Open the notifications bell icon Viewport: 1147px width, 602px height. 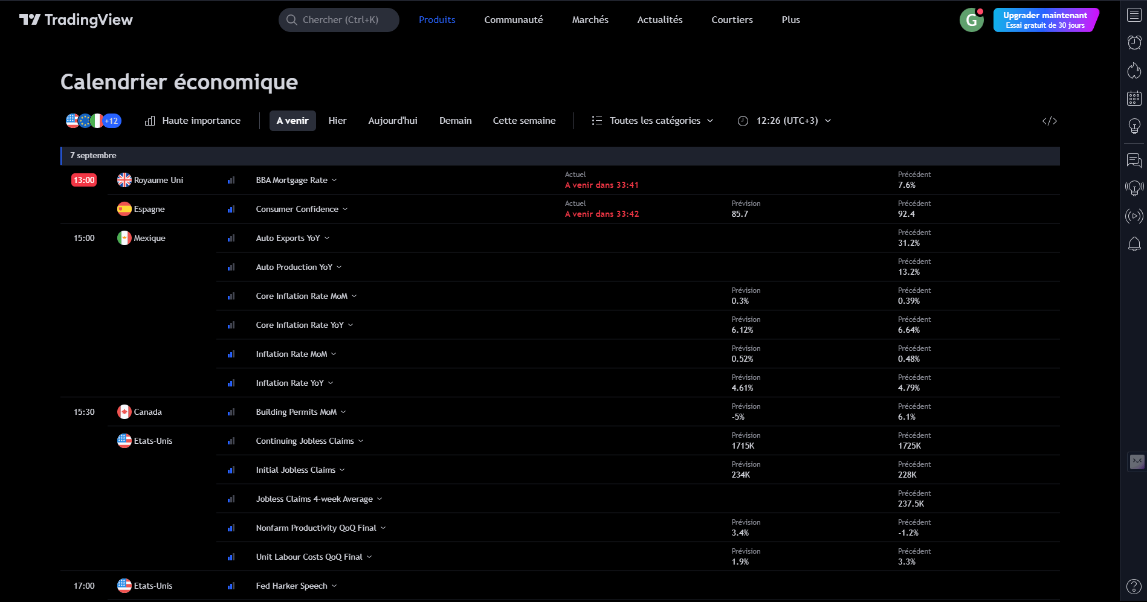pos(1134,244)
